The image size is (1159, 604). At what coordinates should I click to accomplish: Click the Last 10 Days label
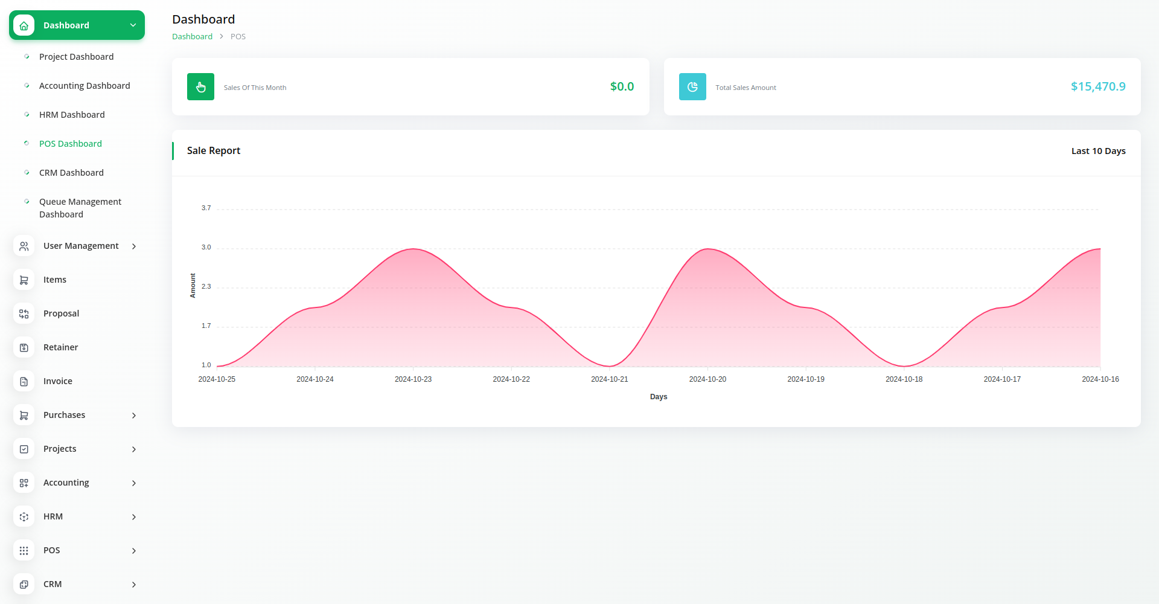coord(1098,151)
